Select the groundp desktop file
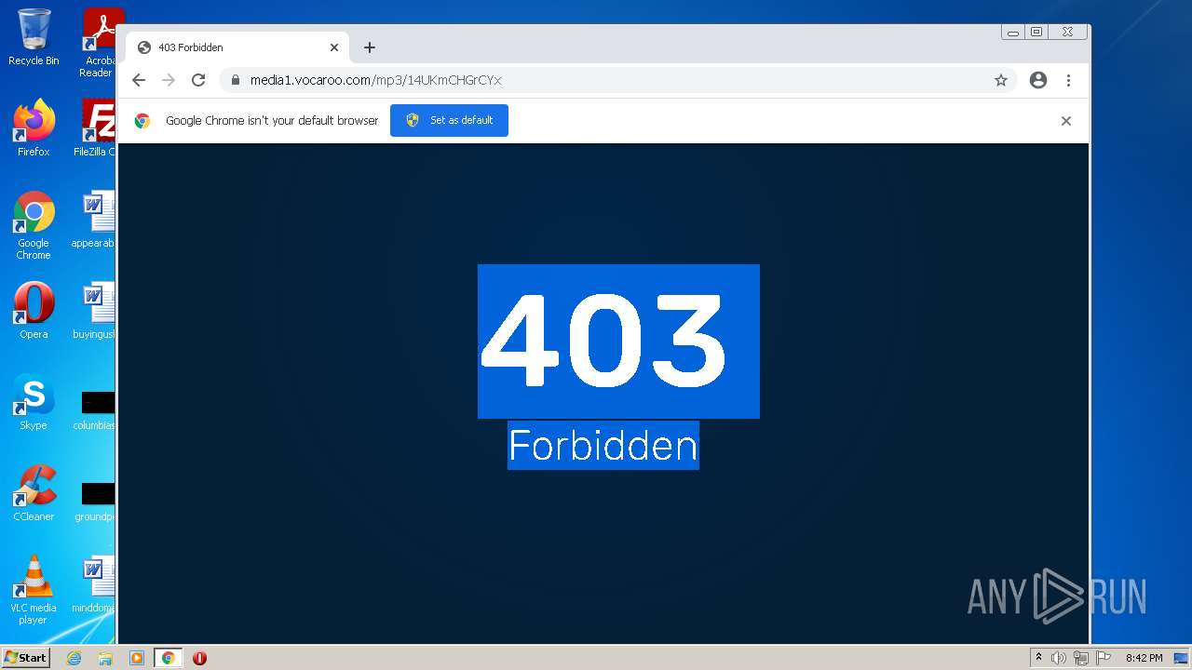The height and width of the screenshot is (670, 1192). [96, 500]
